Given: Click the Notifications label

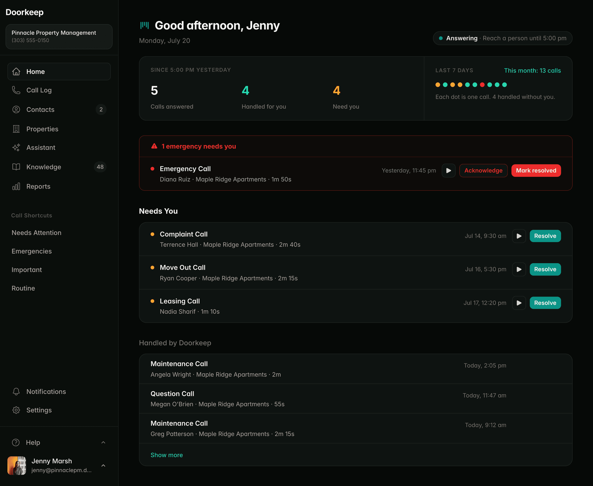Looking at the screenshot, I should click(46, 392).
